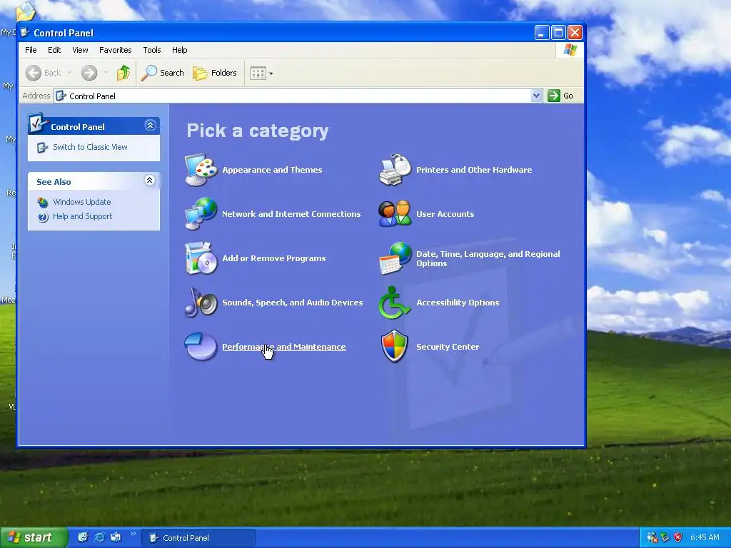Click Add or Remove Programs link text
Image resolution: width=731 pixels, height=548 pixels.
pyautogui.click(x=273, y=258)
